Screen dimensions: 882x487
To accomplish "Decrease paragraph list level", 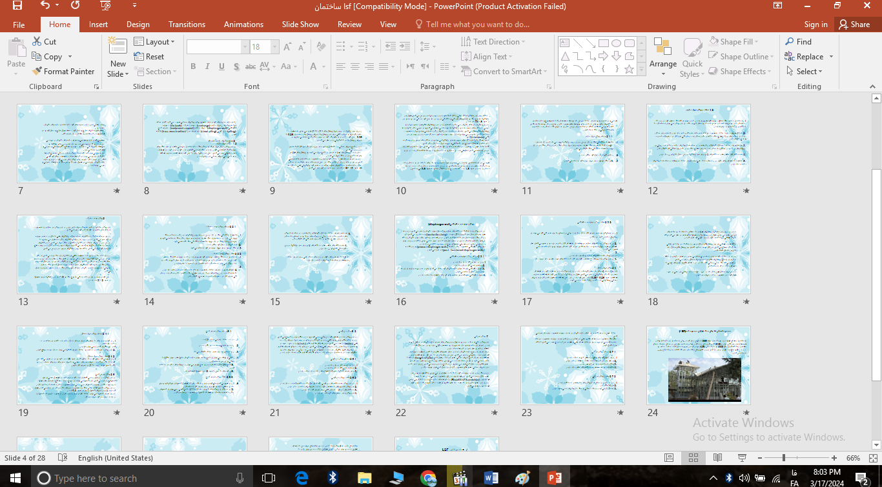I will point(390,46).
